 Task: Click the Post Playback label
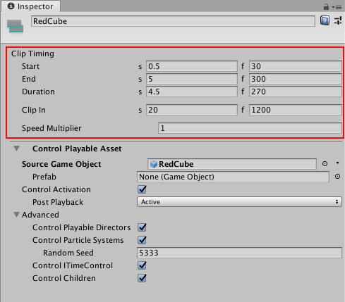[58, 202]
